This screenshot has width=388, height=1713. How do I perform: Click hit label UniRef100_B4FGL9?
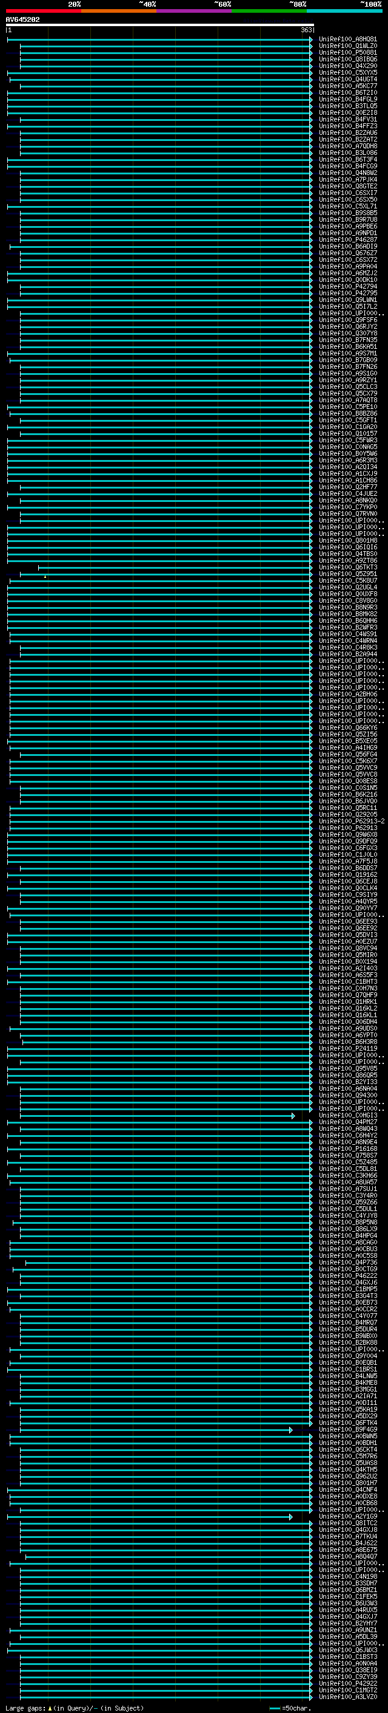point(347,99)
